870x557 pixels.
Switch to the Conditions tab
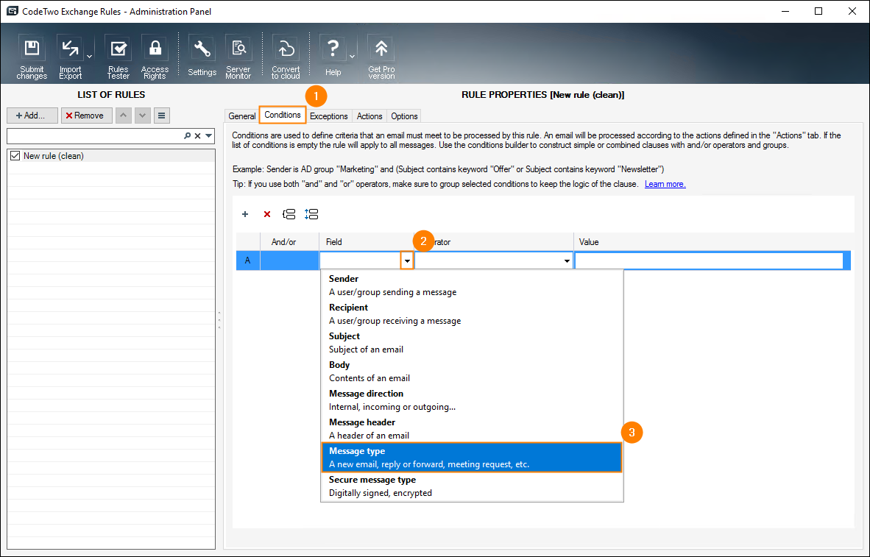tap(283, 115)
